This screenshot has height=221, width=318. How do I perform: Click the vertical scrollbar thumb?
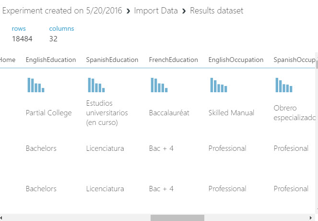coord(316,65)
